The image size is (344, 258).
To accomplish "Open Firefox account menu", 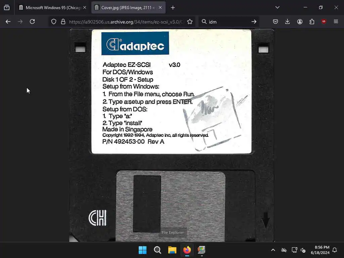I will pyautogui.click(x=300, y=21).
